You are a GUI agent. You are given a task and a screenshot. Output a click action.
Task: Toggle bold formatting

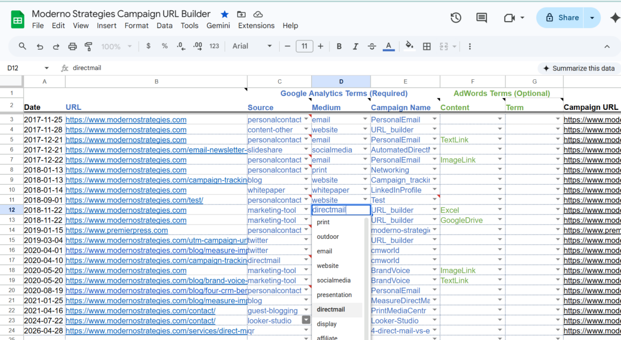click(x=339, y=46)
